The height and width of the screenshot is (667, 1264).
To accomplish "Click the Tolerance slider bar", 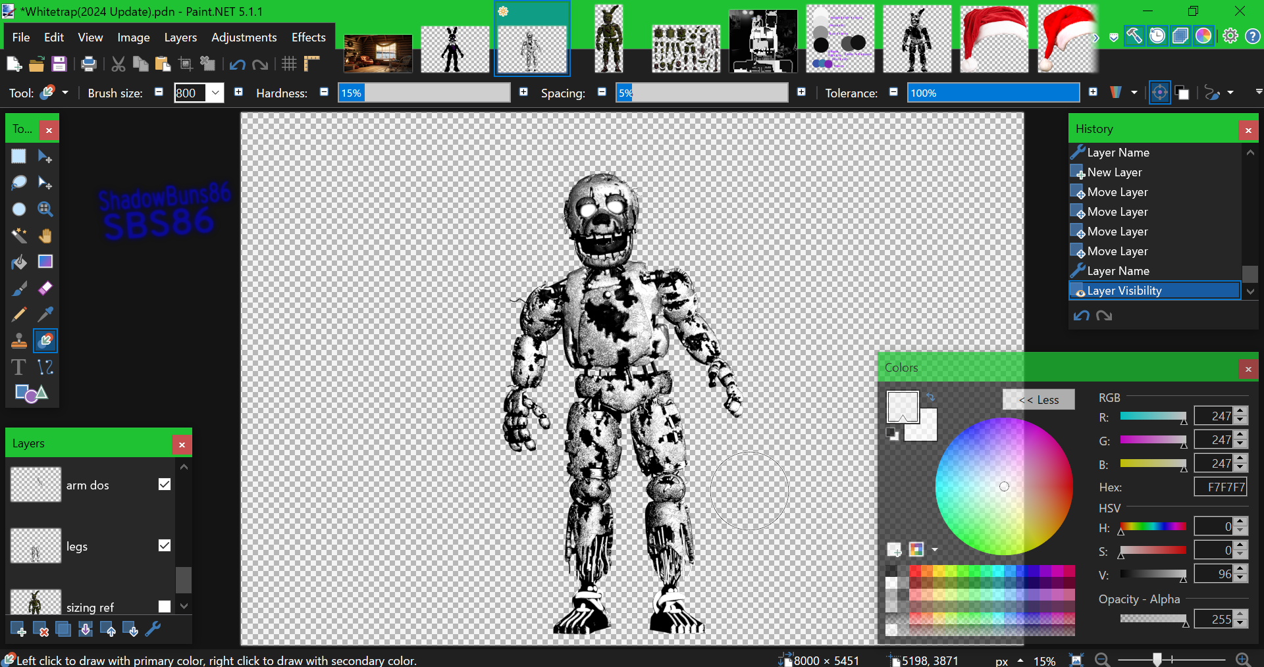I will point(993,93).
